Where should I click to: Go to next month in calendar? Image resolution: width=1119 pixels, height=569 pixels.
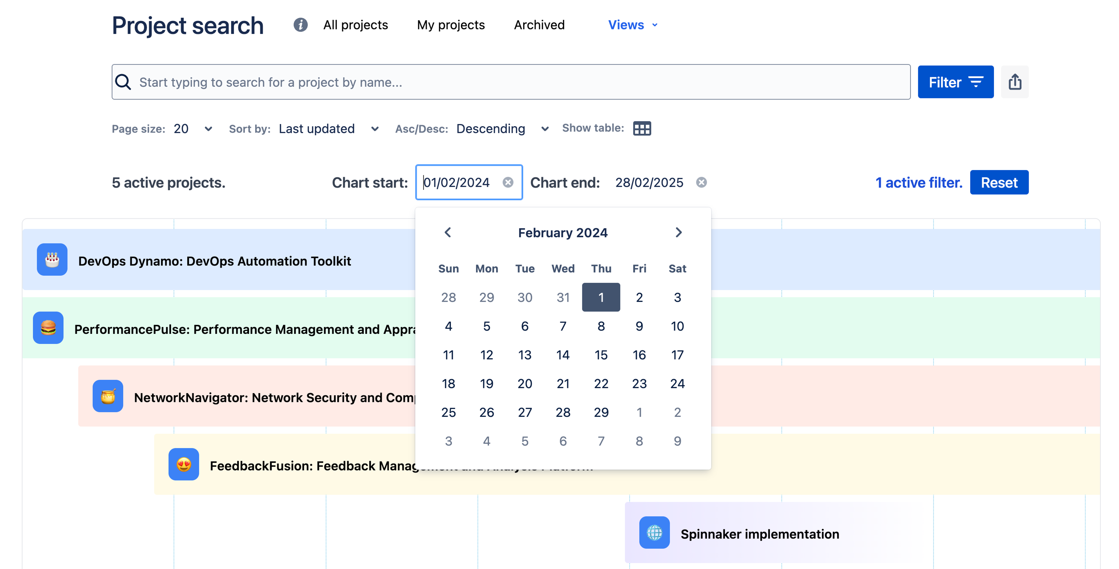(678, 233)
